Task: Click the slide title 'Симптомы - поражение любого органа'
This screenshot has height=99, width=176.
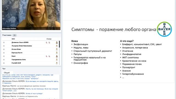Action: click(114, 30)
